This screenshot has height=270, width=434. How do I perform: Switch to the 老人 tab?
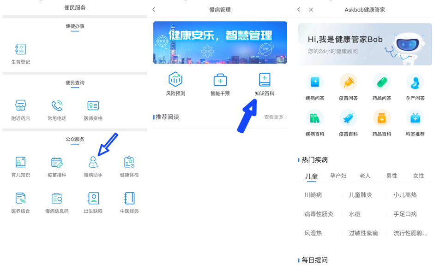(365, 176)
